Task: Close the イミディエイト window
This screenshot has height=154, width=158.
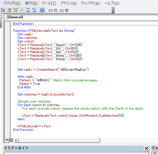Action: (146, 149)
